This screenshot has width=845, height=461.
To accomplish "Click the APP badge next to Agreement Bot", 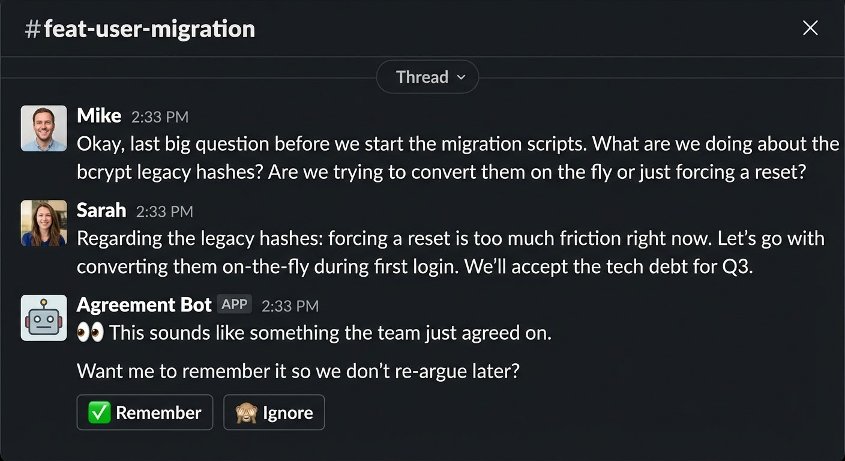I will (x=234, y=304).
